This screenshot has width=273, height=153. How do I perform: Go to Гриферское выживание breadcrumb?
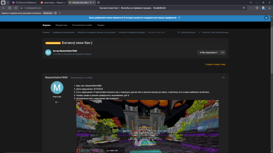pos(64,32)
